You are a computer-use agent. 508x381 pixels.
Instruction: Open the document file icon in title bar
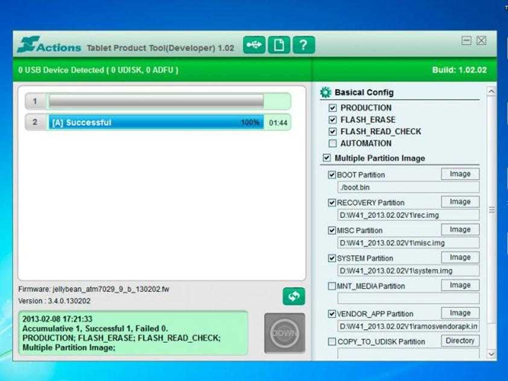[x=279, y=45]
